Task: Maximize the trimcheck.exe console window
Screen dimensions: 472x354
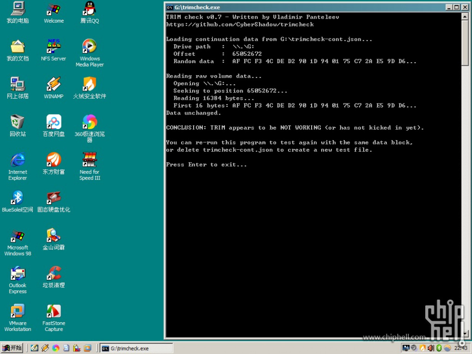Action: 456,7
